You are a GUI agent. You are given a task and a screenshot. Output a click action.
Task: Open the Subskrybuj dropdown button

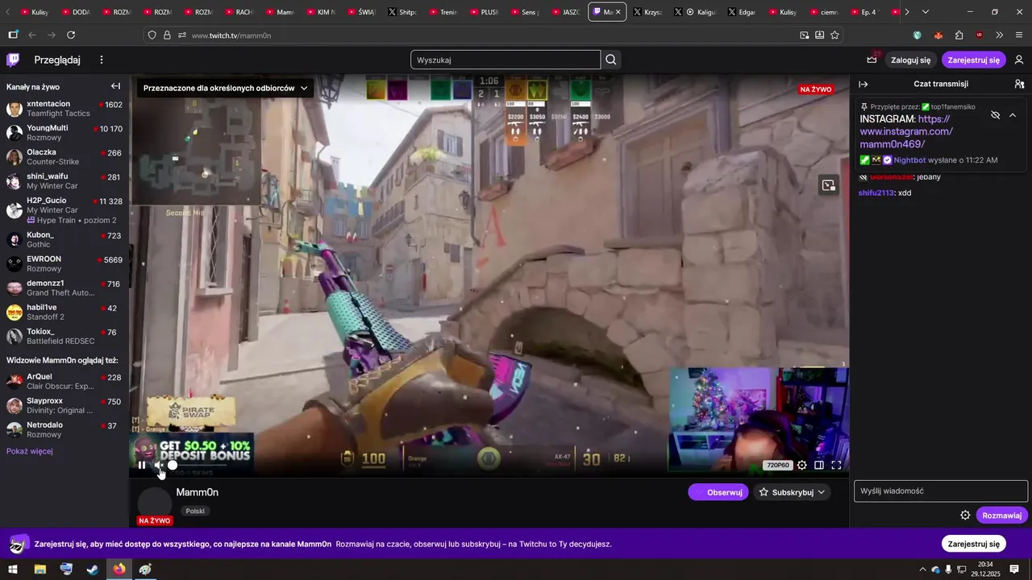pyautogui.click(x=792, y=492)
